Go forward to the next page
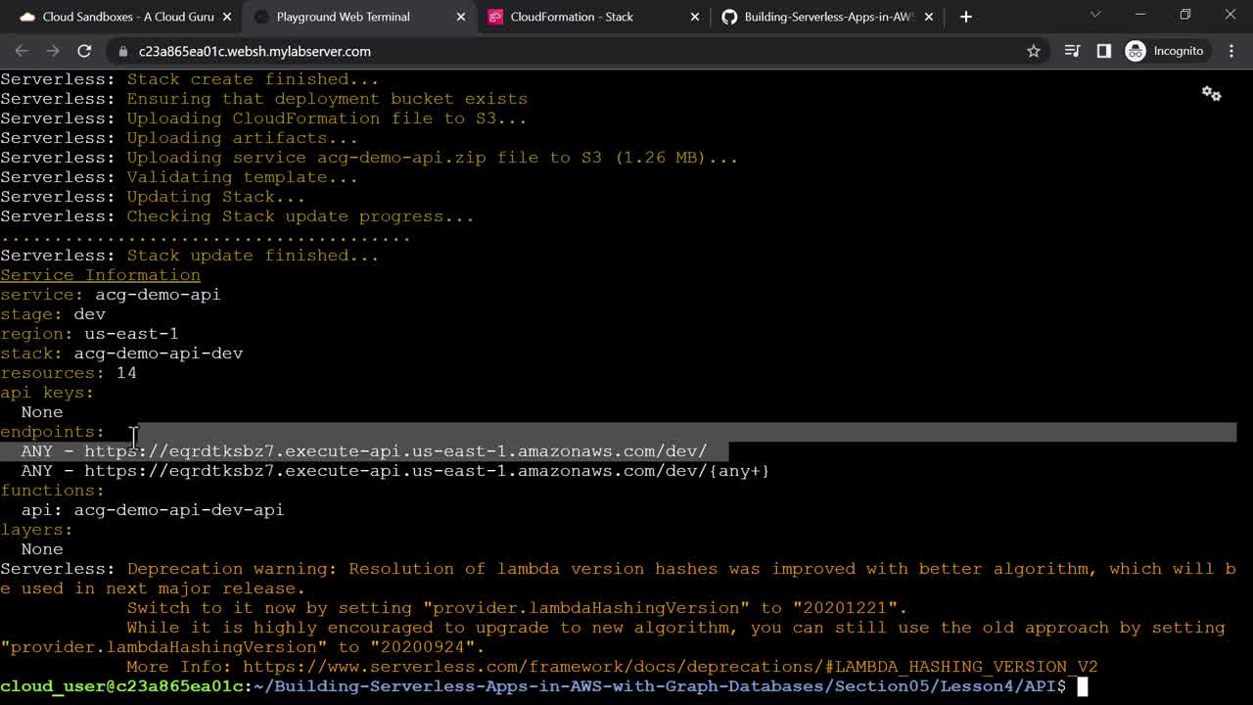The height and width of the screenshot is (705, 1253). click(x=53, y=51)
